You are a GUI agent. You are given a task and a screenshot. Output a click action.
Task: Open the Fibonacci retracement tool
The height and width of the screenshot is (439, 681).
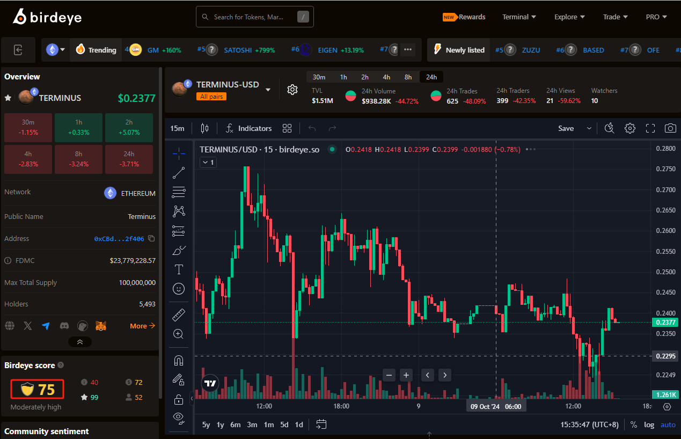click(179, 192)
